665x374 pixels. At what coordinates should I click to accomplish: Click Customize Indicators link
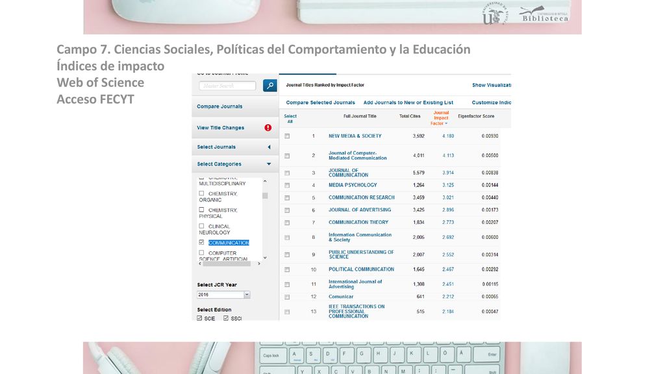point(491,103)
